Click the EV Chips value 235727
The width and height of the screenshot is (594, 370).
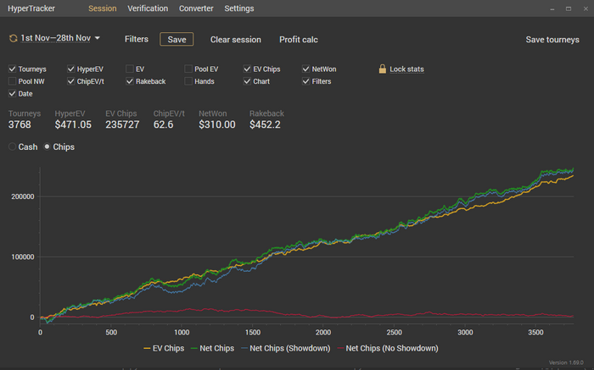click(x=122, y=124)
